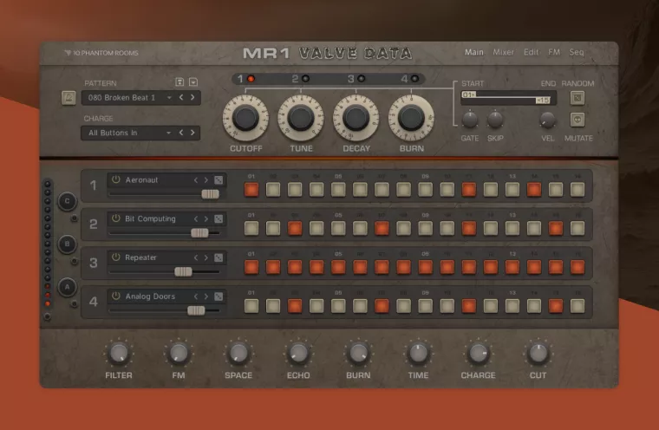The image size is (659, 430).
Task: Open the FM tab
Action: pyautogui.click(x=554, y=52)
